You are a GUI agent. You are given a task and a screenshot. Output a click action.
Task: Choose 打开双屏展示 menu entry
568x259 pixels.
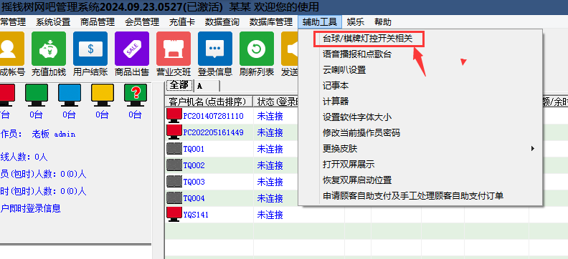coord(349,165)
